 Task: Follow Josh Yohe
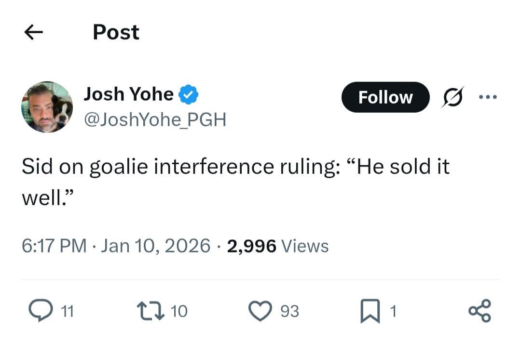coord(385,97)
